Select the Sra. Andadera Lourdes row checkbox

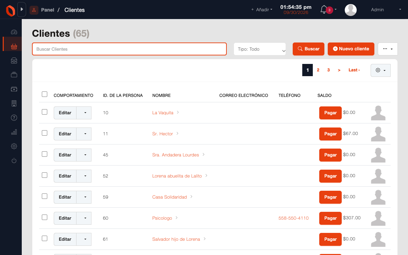pyautogui.click(x=45, y=154)
